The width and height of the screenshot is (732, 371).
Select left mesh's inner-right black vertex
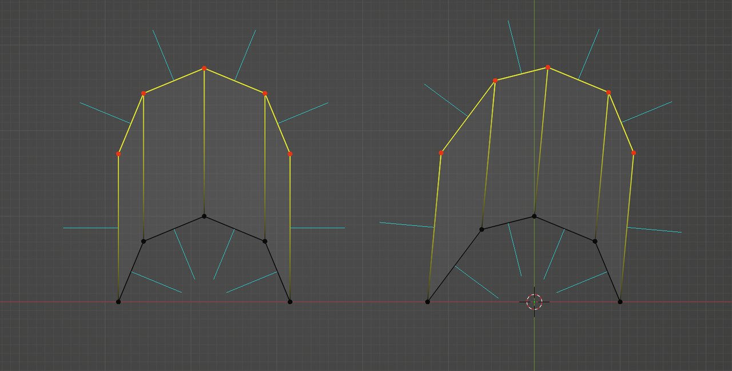coord(265,241)
